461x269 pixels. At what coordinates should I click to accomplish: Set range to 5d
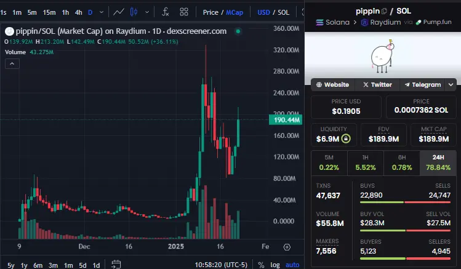82,265
